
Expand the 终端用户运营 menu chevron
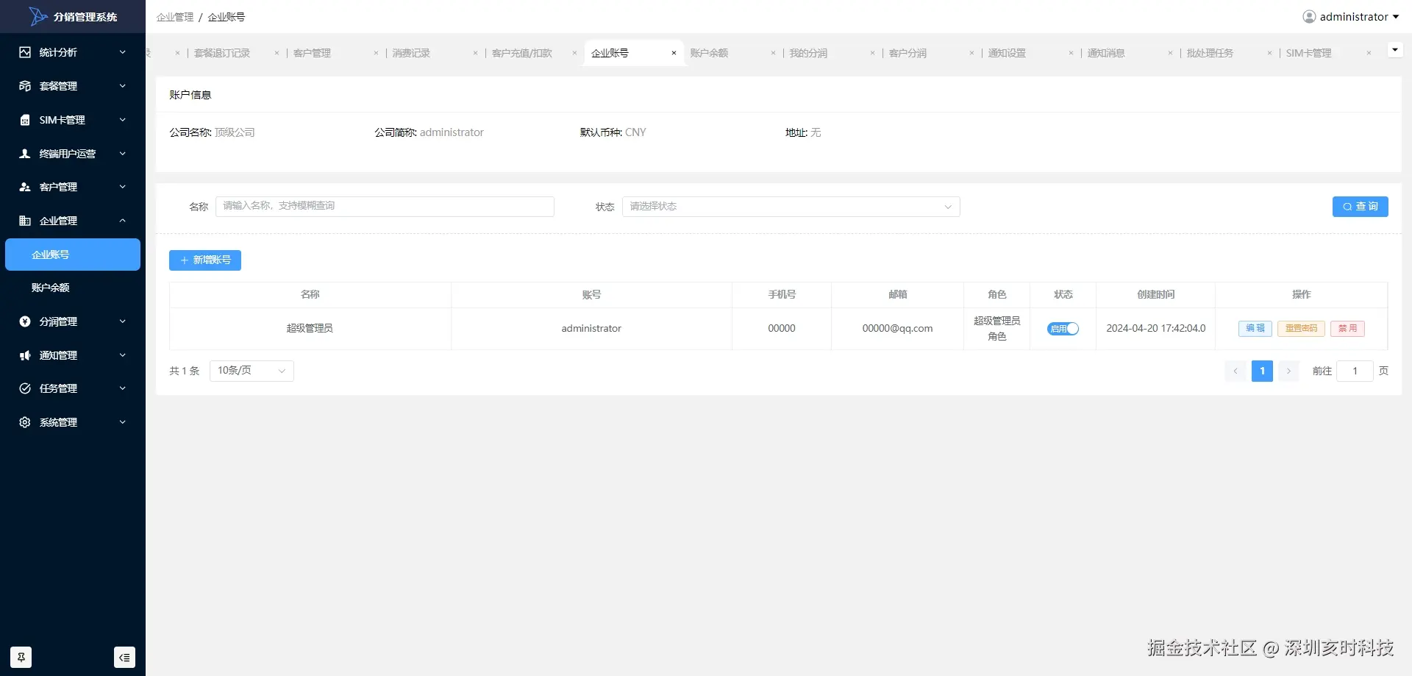[123, 154]
